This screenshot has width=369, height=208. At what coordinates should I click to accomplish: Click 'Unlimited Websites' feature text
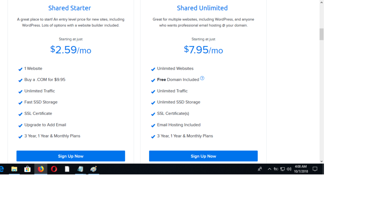175,69
